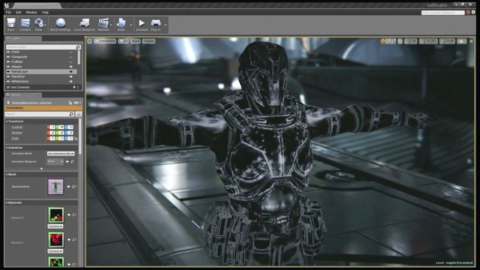Click the Preview button in viewport

(149, 41)
